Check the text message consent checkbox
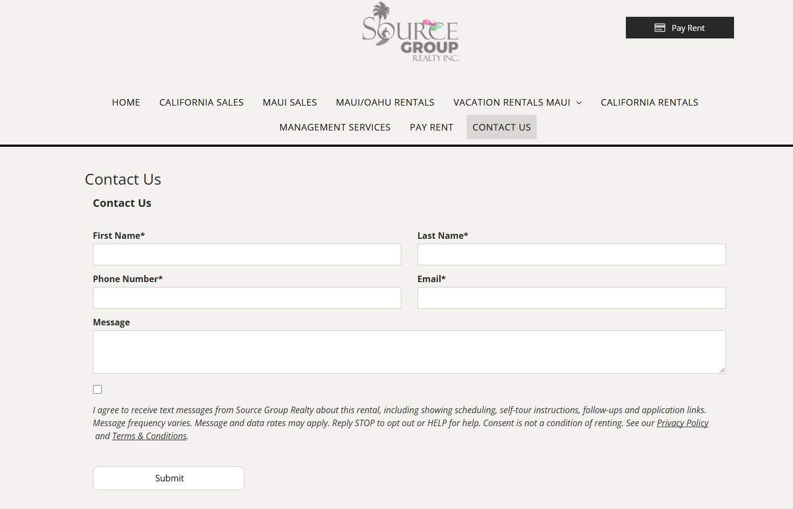 point(97,389)
